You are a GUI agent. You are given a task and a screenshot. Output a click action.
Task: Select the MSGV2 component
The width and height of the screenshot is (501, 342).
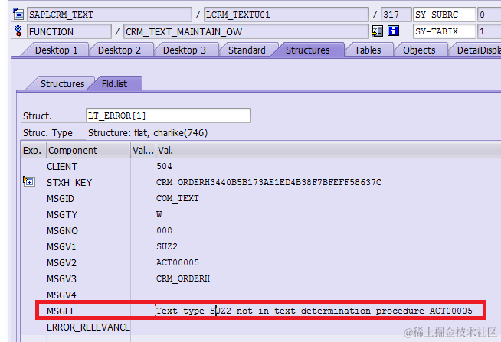click(x=61, y=263)
